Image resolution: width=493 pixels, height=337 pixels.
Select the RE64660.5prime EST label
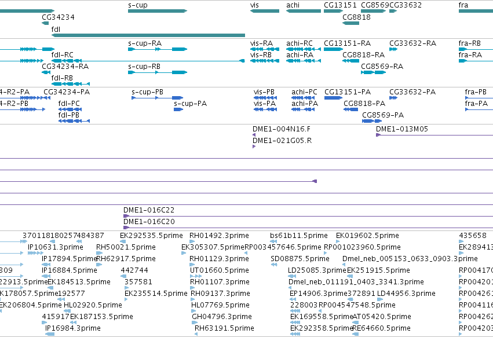[381, 328]
